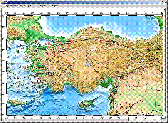Click the MAP window title bar icon
Image resolution: width=168 pixels, height=123 pixels.
pyautogui.click(x=2, y=2)
